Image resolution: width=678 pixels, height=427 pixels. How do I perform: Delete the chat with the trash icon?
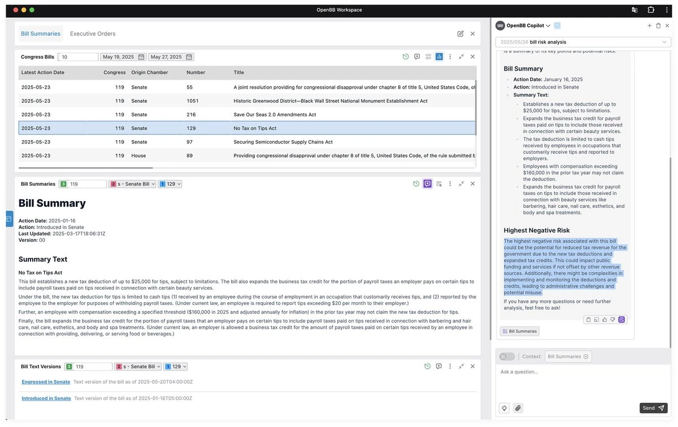(658, 26)
